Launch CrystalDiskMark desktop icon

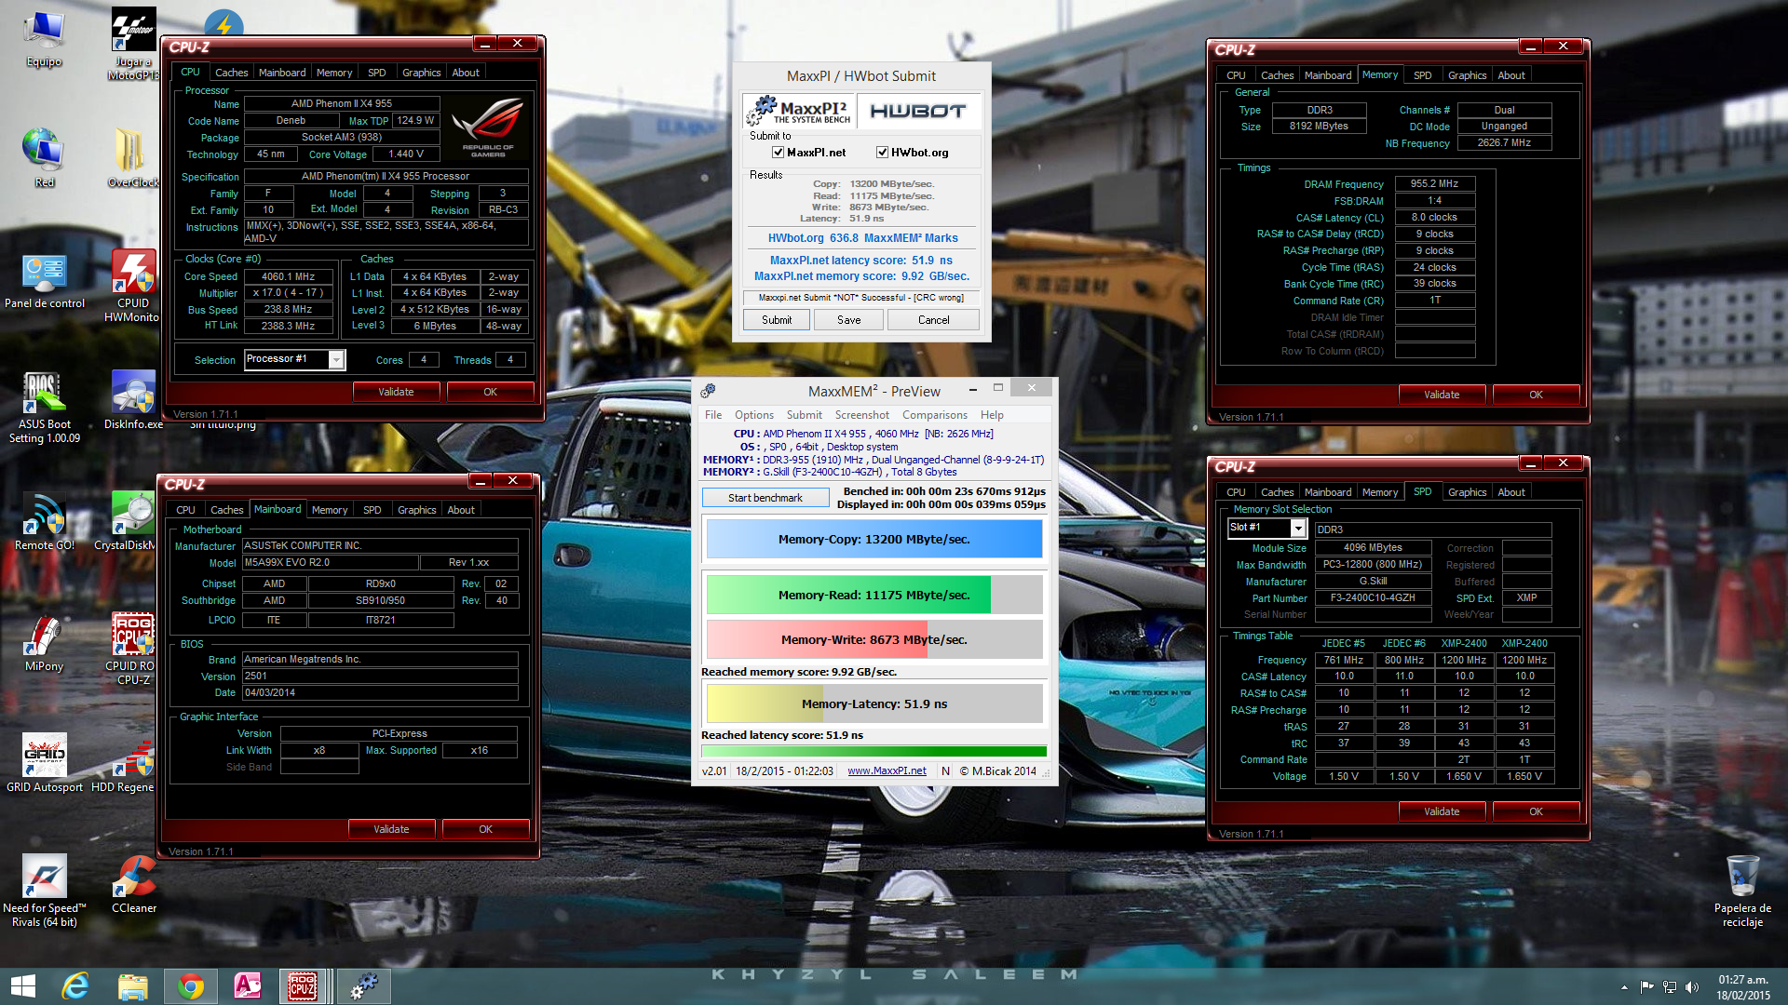point(133,521)
